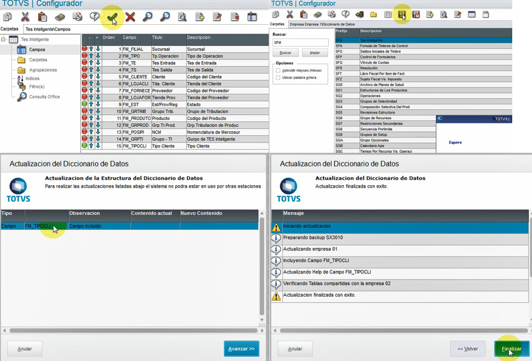The width and height of the screenshot is (532, 361).
Task: Click the Orden column header
Action: [x=112, y=38]
